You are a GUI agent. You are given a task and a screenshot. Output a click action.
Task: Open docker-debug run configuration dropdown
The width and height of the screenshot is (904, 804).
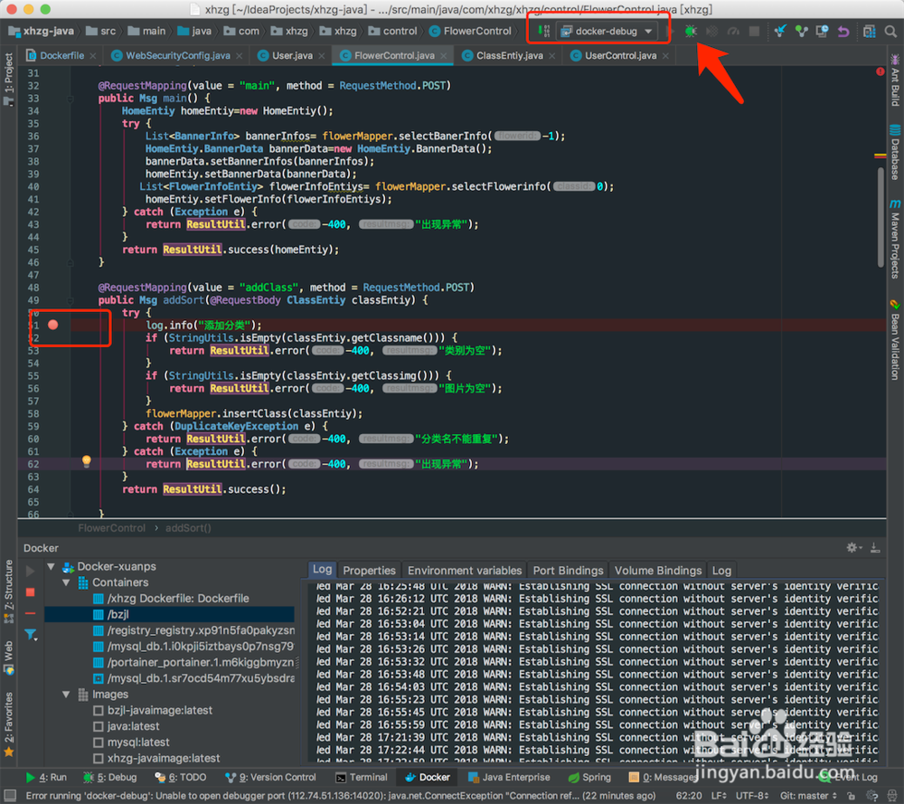(607, 31)
